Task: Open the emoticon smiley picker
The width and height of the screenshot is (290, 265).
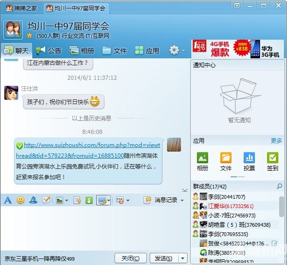Action: [21, 200]
